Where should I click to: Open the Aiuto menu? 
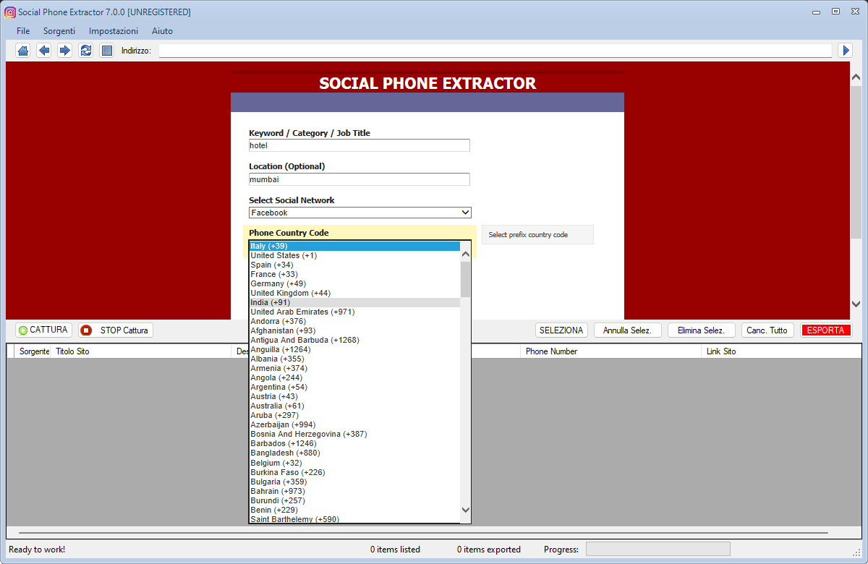tap(162, 31)
